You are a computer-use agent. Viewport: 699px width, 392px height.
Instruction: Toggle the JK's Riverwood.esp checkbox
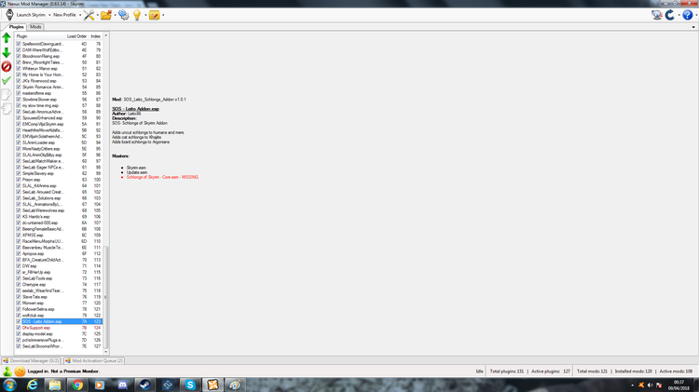coord(19,81)
